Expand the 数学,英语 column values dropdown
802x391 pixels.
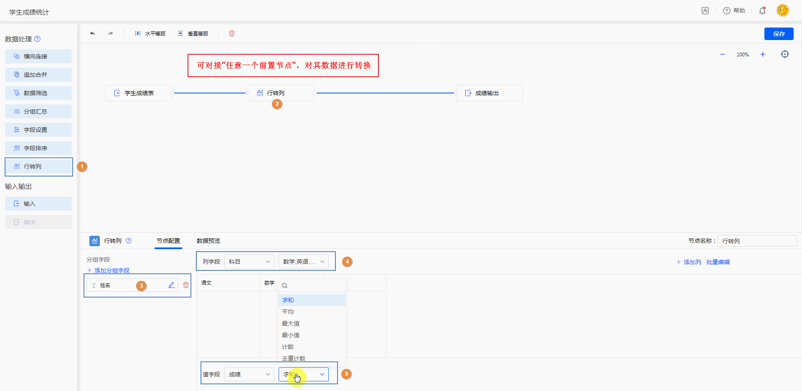pyautogui.click(x=303, y=262)
